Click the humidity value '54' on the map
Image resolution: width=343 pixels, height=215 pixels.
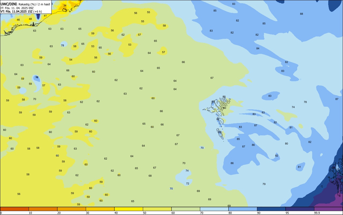(x=71, y=60)
